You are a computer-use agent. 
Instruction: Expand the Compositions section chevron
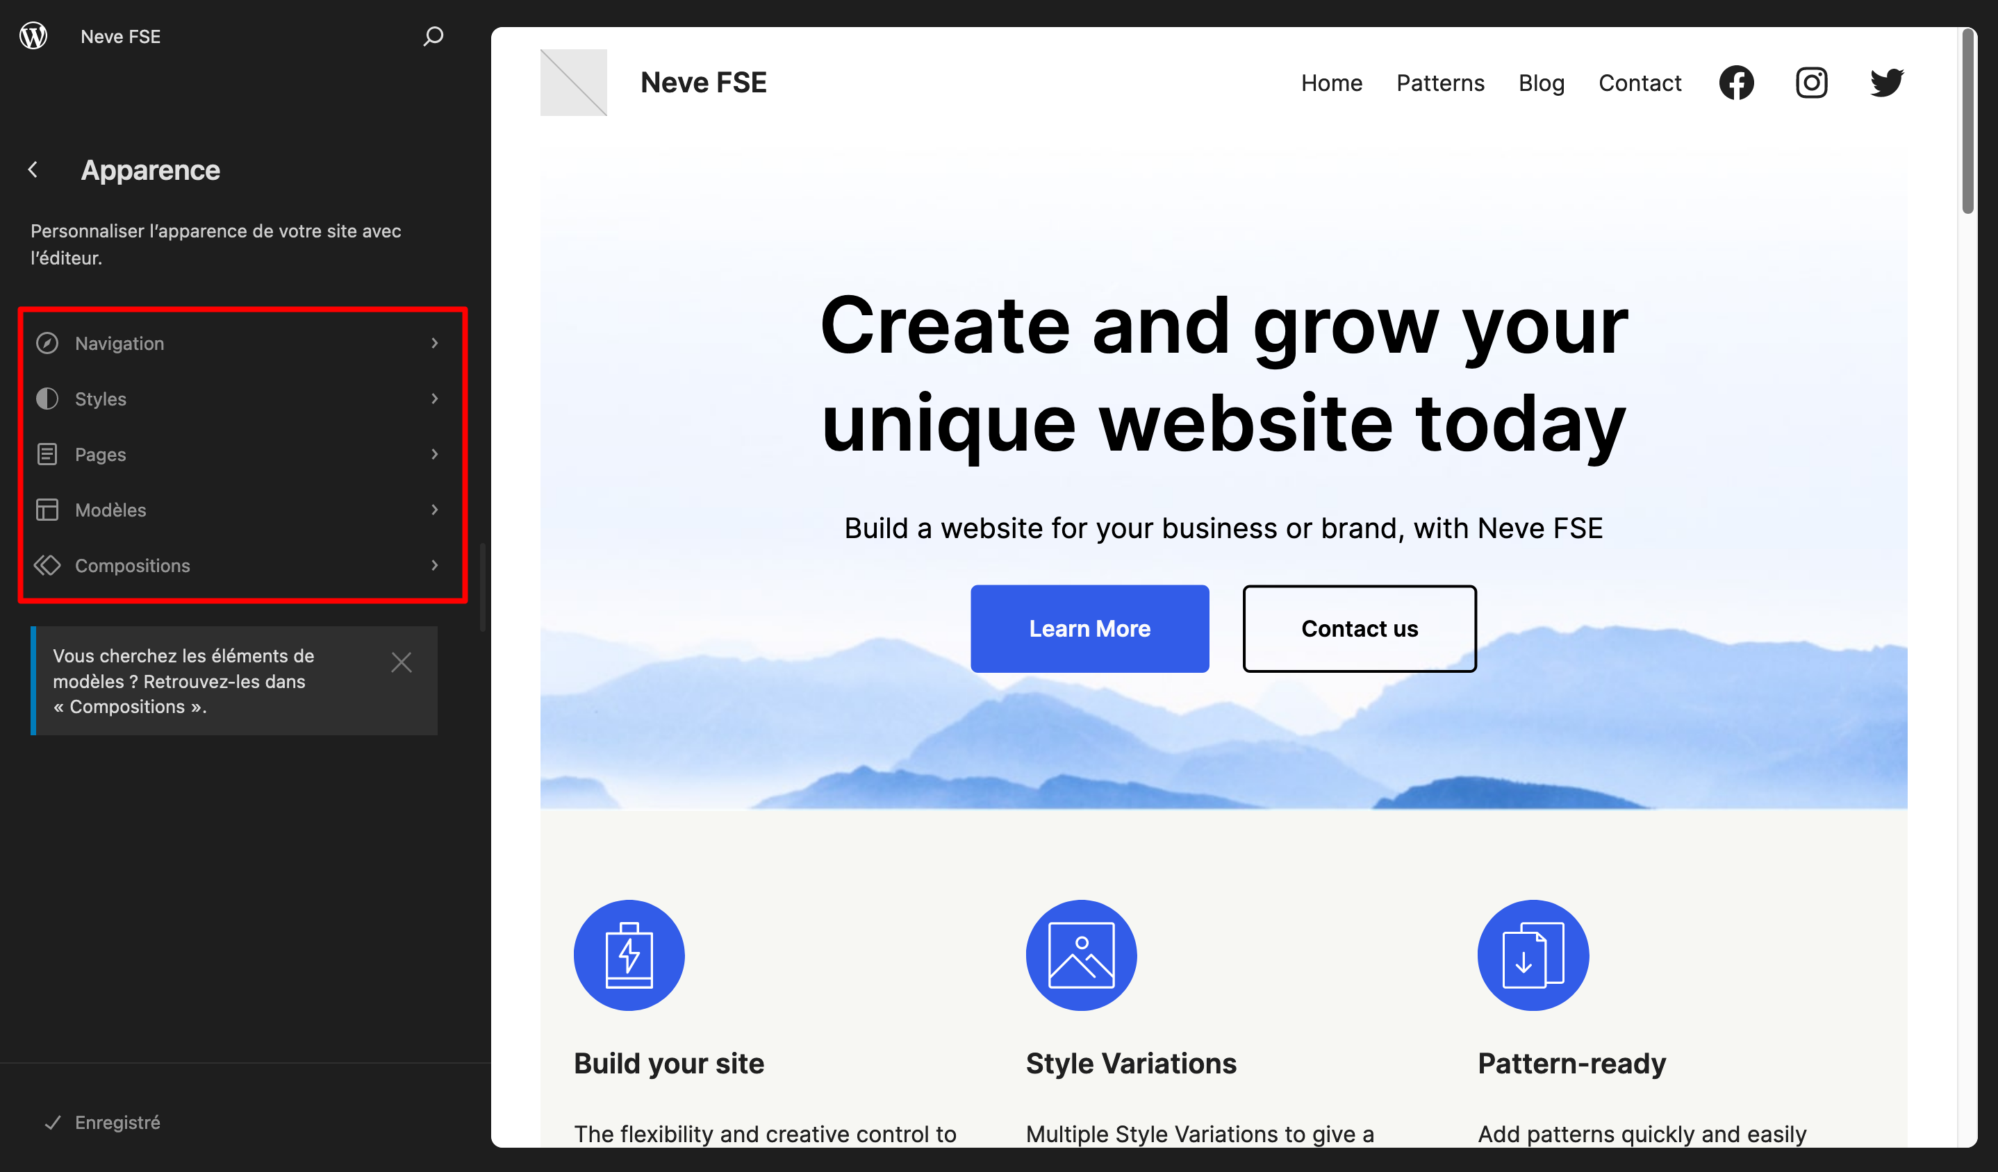436,565
